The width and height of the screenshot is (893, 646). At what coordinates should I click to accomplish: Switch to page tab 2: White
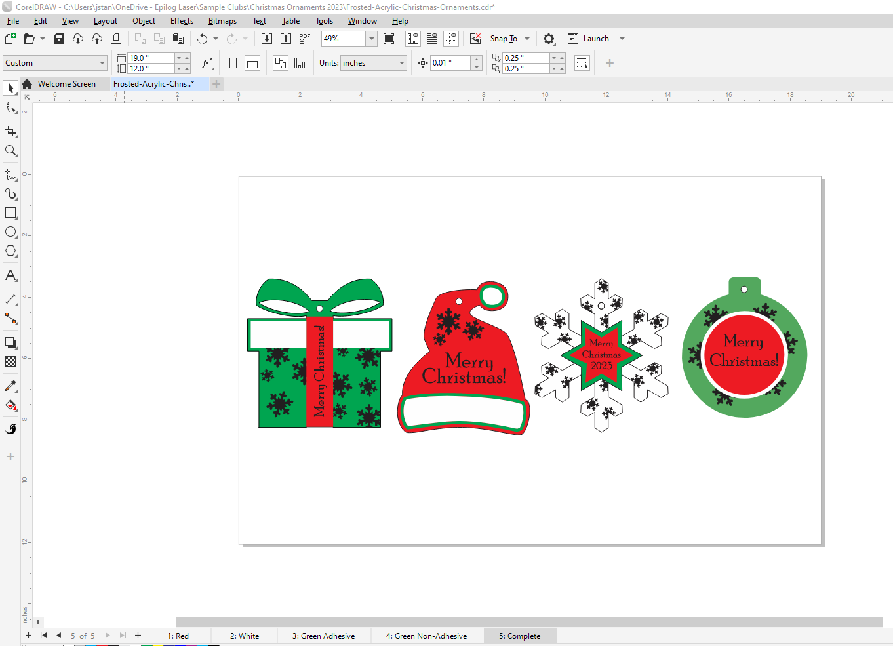245,636
